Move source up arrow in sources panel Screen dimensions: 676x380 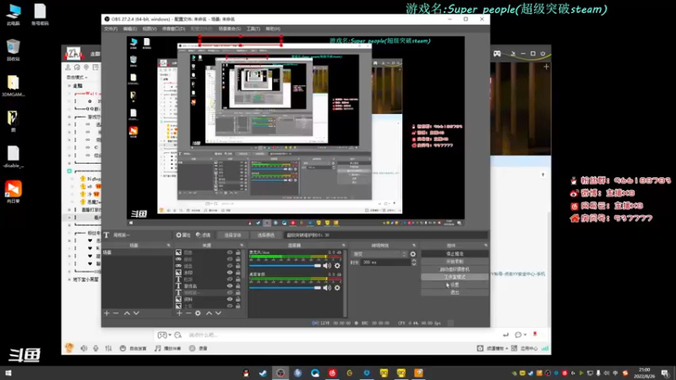pos(209,313)
